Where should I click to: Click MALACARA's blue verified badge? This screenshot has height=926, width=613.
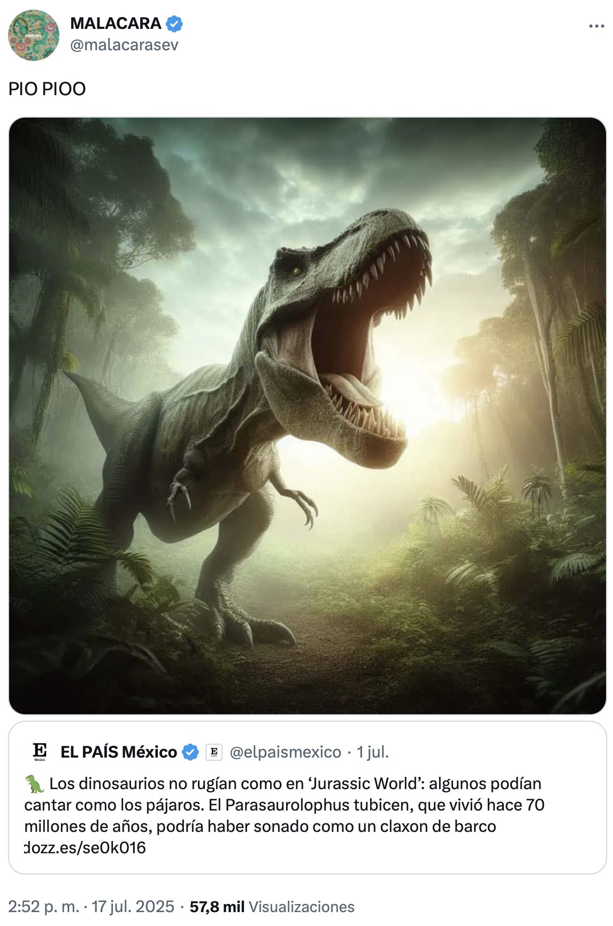174,24
